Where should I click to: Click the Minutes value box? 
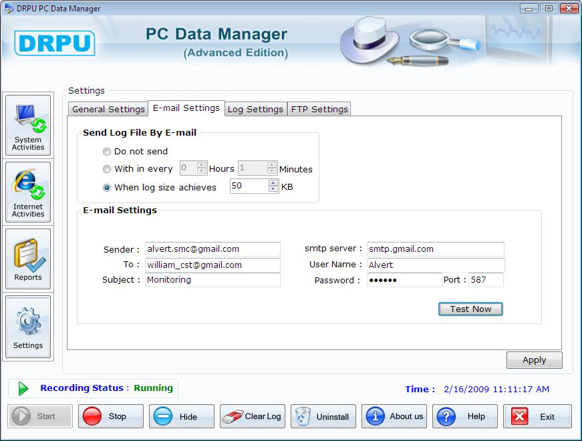click(x=253, y=168)
